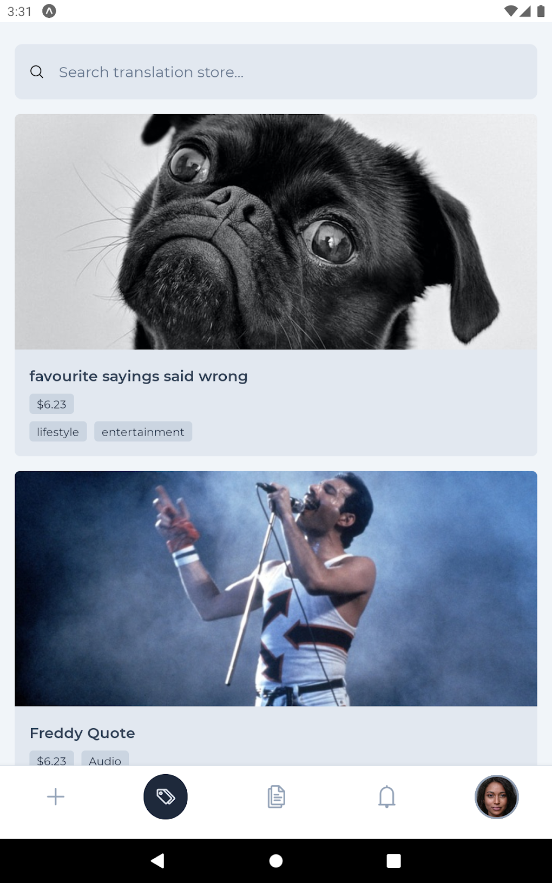Select the entertainment tag

[143, 432]
